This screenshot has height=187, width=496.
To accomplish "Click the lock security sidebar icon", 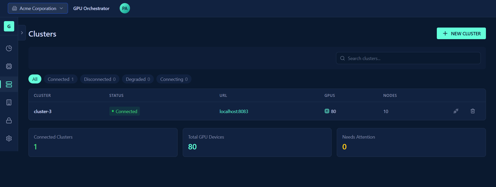I will (x=9, y=121).
